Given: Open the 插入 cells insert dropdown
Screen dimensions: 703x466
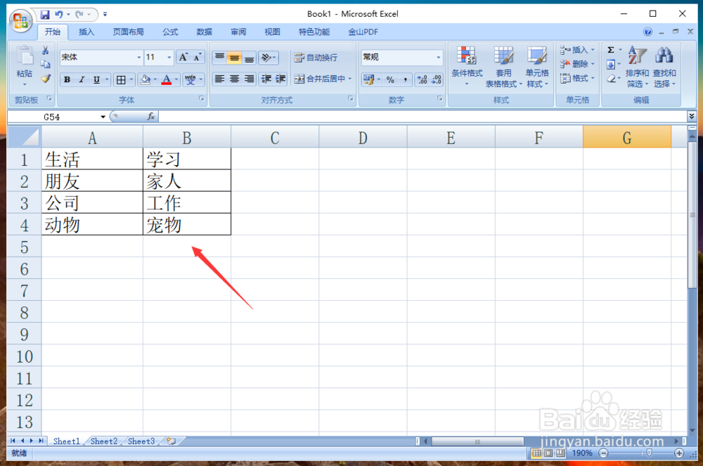Looking at the screenshot, I should (x=577, y=50).
